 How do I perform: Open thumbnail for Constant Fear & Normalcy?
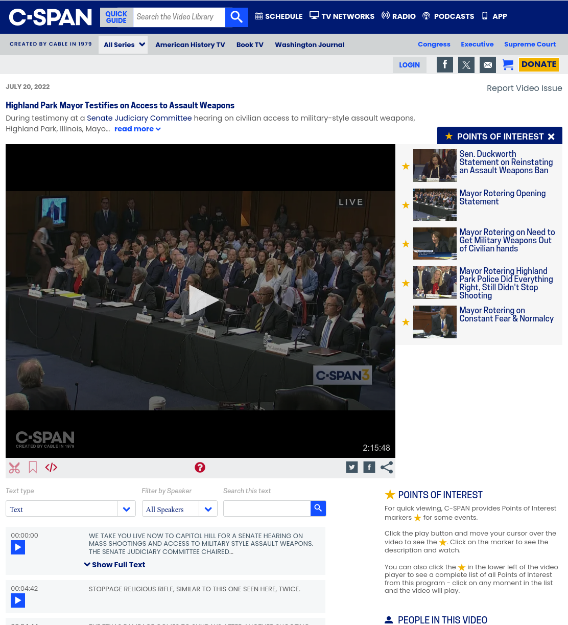[x=435, y=322]
